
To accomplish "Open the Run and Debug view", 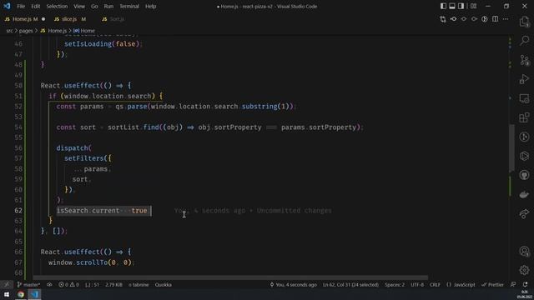I will click(x=525, y=79).
